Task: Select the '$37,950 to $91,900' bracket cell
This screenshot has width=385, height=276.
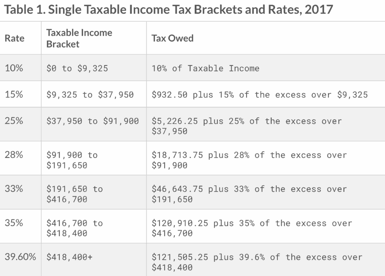Action: point(92,121)
